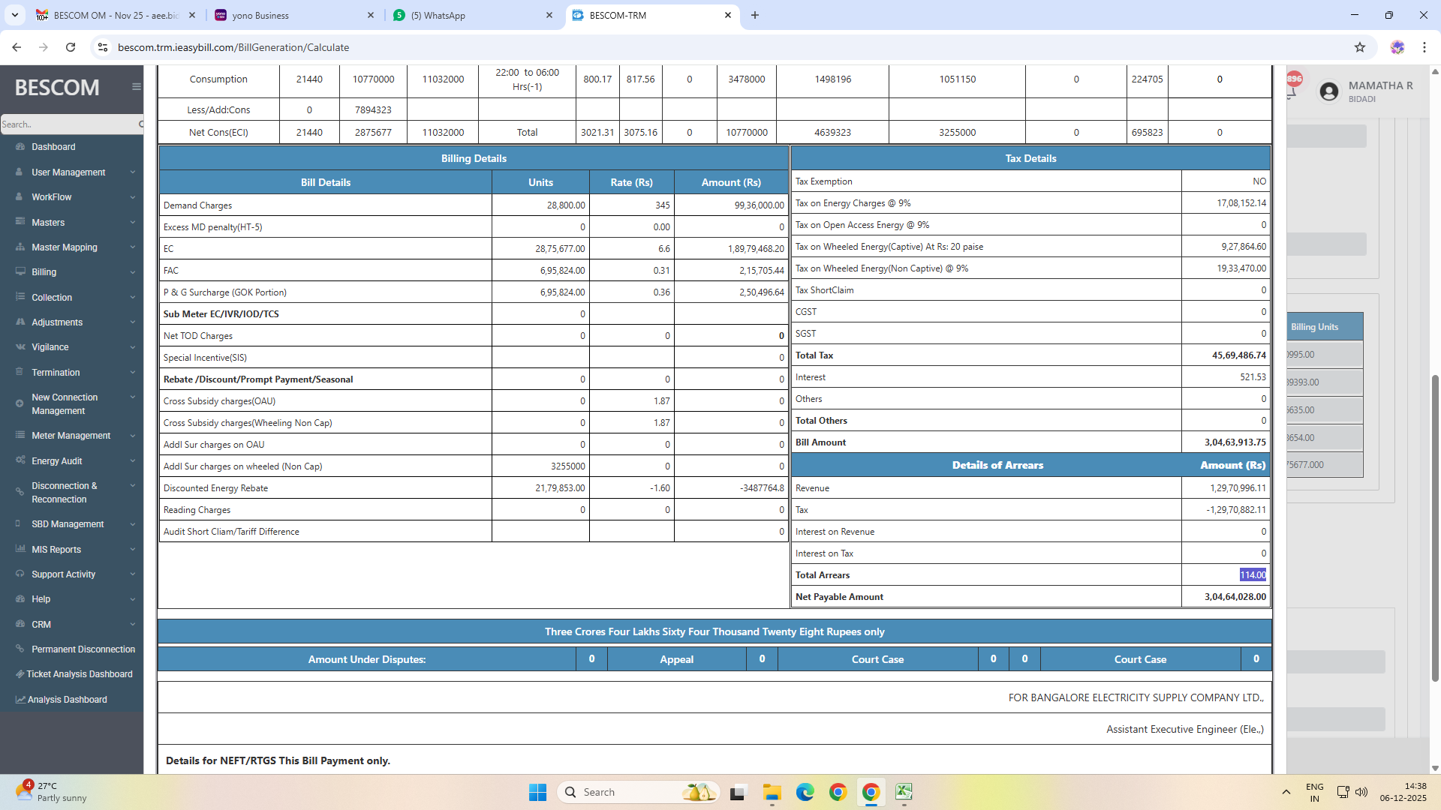Click the sidebar search magnifier icon
The image size is (1441, 810).
pos(140,124)
